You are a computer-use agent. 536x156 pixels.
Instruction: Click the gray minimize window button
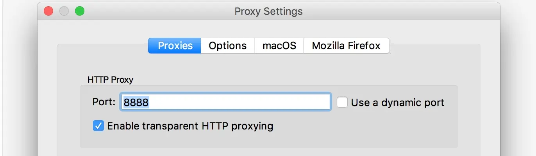click(64, 11)
